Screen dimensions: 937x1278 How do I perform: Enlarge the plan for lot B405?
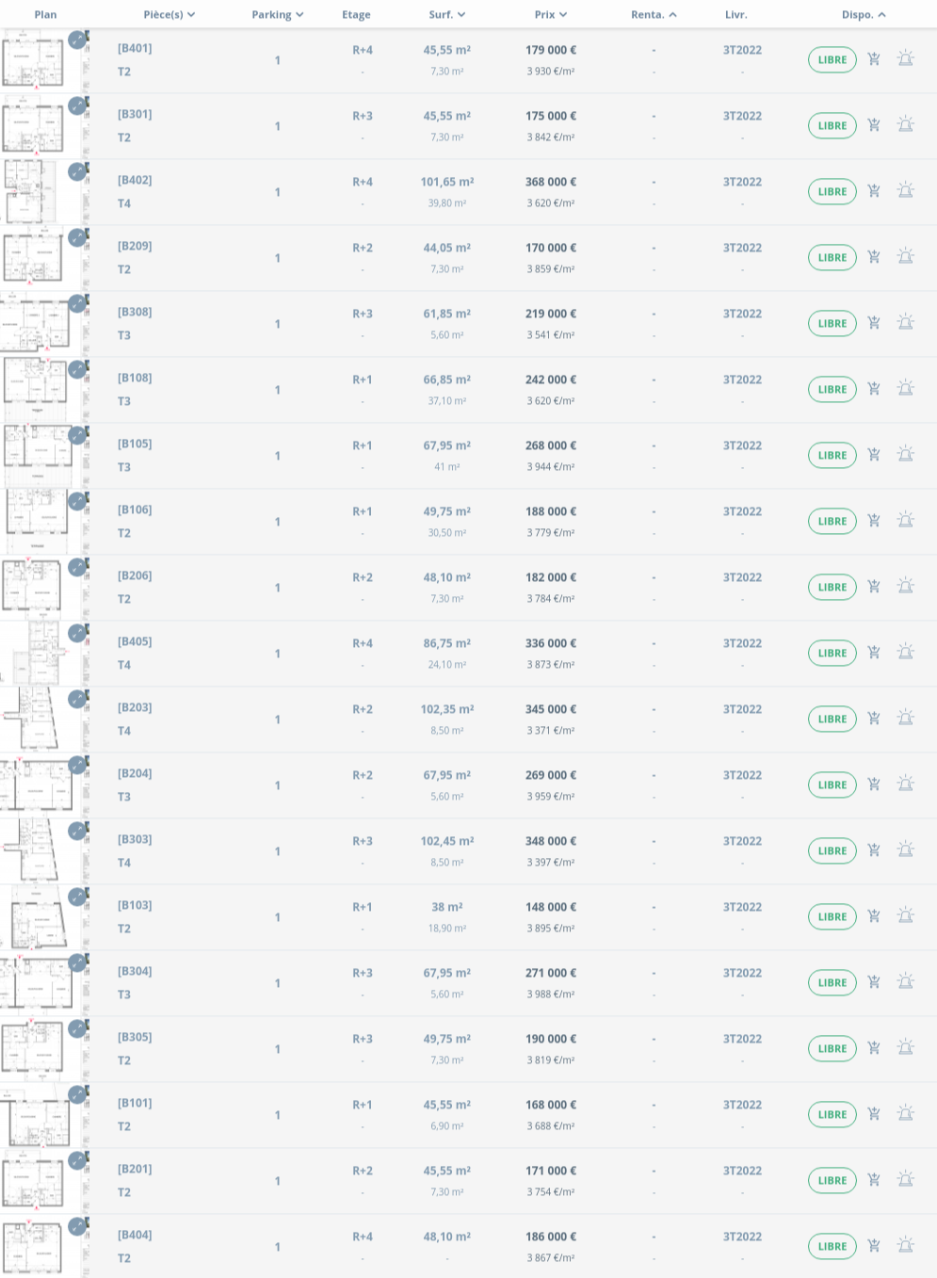[x=77, y=633]
